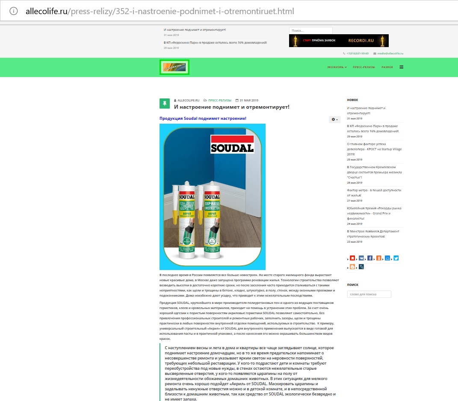Expand the ЭКОЖИЗНЬ navigation menu
458x401 pixels.
click(x=337, y=67)
